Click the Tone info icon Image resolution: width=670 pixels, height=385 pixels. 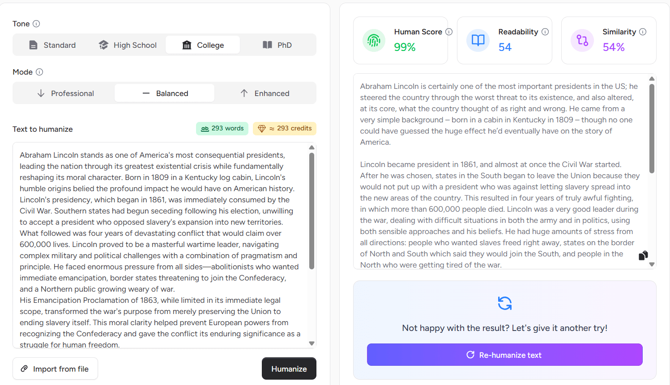[x=37, y=24]
